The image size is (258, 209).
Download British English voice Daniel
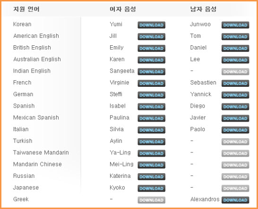coord(235,48)
